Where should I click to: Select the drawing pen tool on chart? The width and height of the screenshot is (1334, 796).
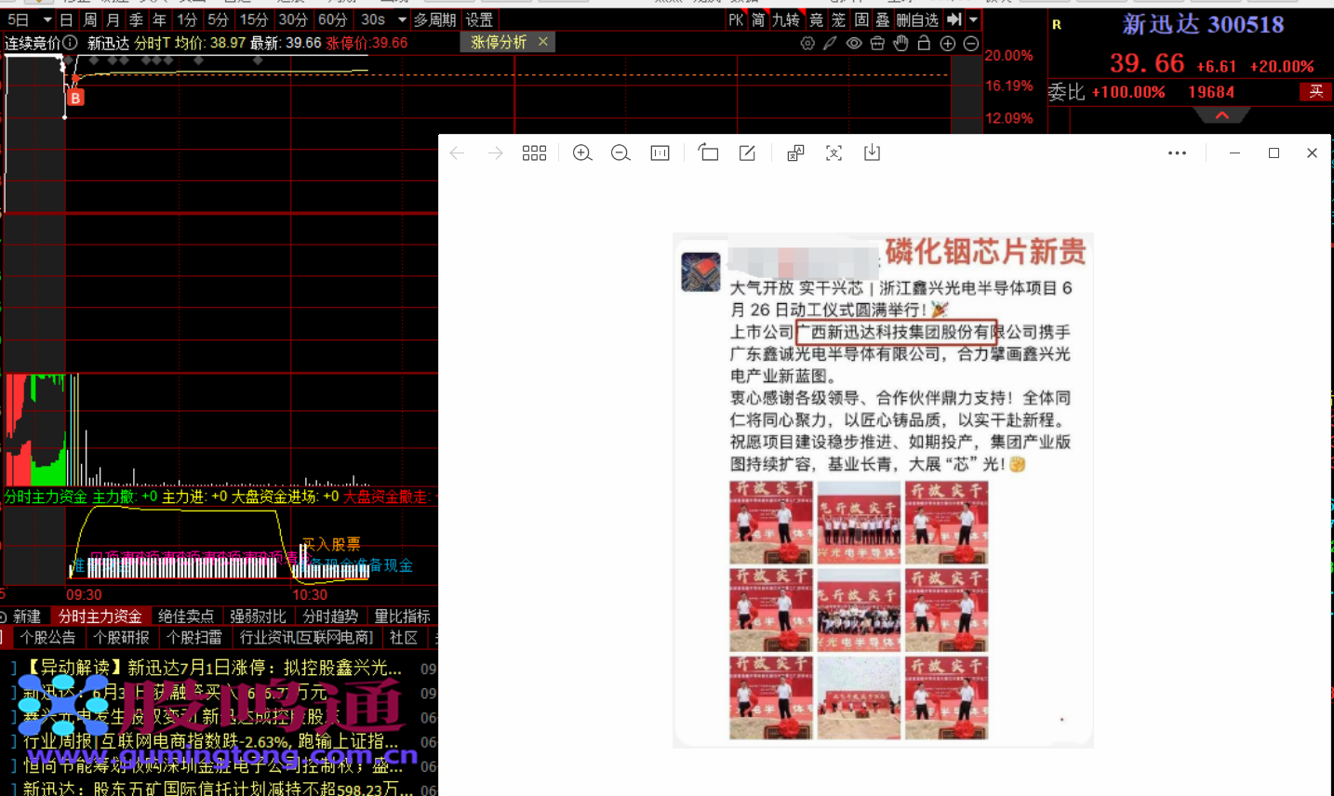(x=830, y=44)
